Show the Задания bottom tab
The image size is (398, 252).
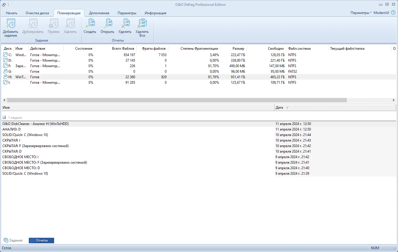point(13,240)
